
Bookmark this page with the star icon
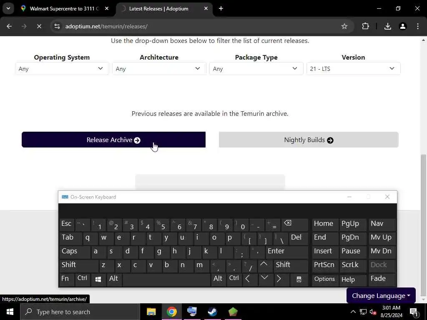coord(344,26)
